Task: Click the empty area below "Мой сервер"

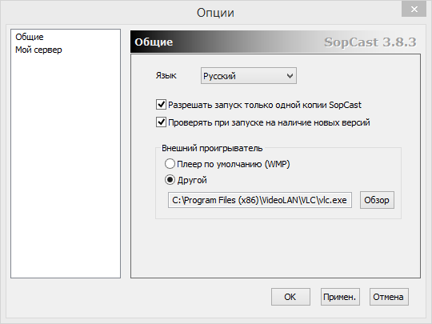Action: click(x=66, y=166)
